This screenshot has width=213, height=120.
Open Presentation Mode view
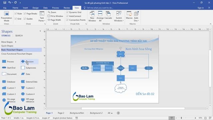coord(6,16)
